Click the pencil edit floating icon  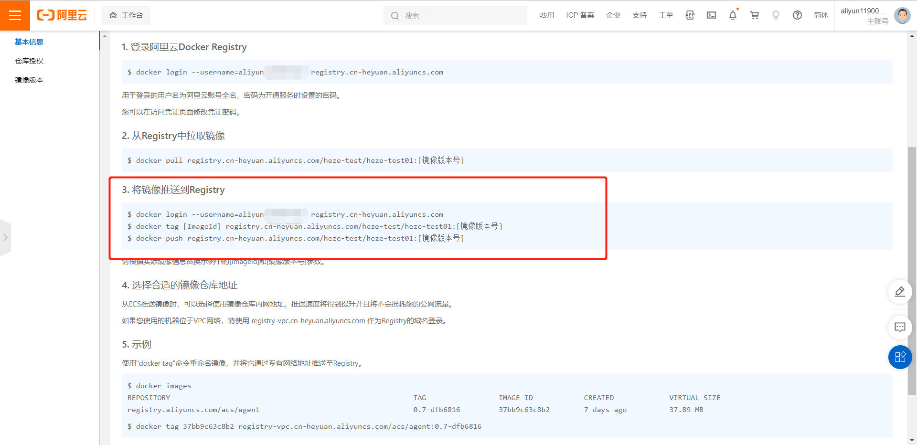900,292
